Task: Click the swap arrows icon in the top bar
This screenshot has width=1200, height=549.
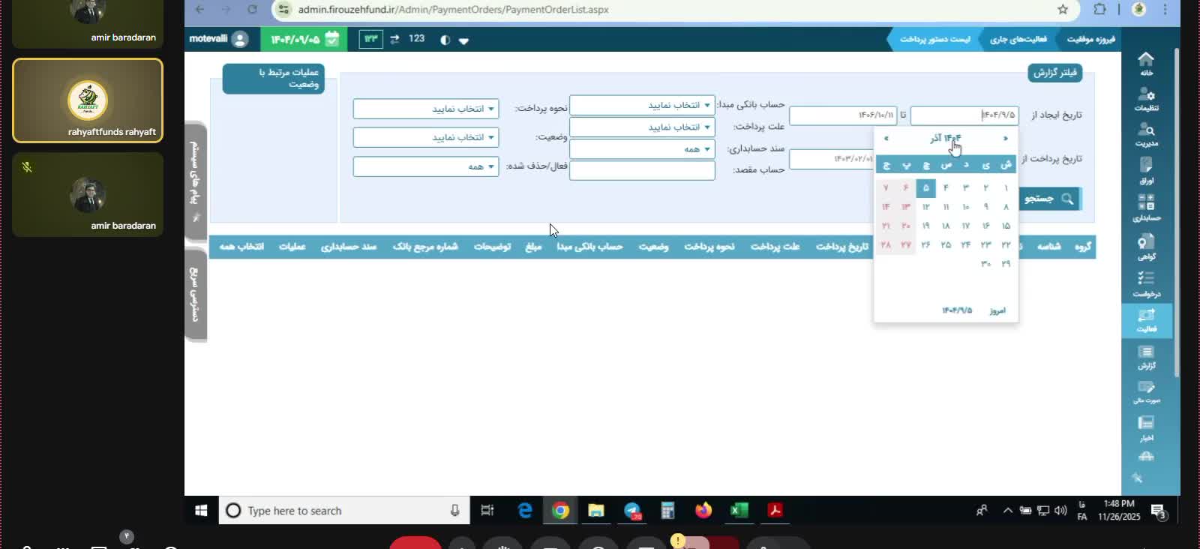Action: [394, 39]
